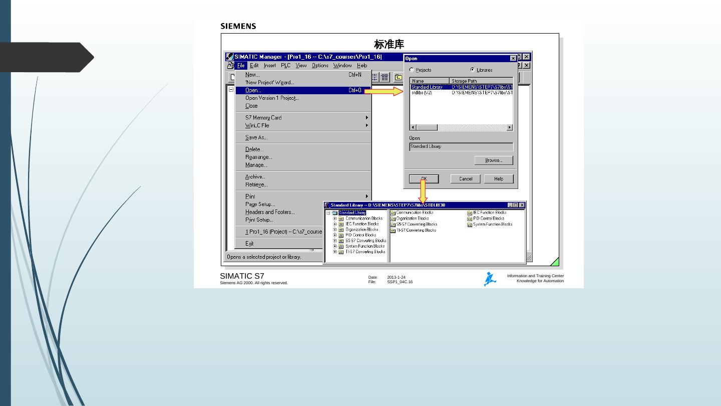
Task: Click the IEC Function Blocks icon in right pane
Action: coord(470,213)
